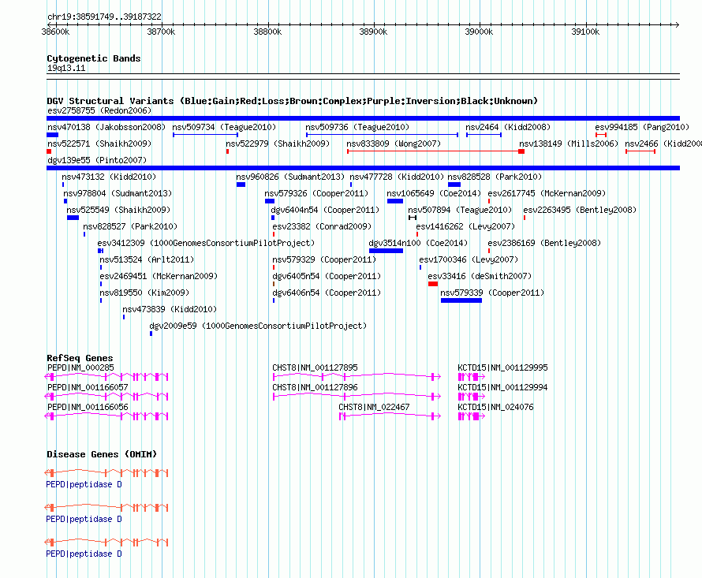This screenshot has width=702, height=578.
Task: Select esv1416262 (Levy2007) label
Action: pos(465,226)
